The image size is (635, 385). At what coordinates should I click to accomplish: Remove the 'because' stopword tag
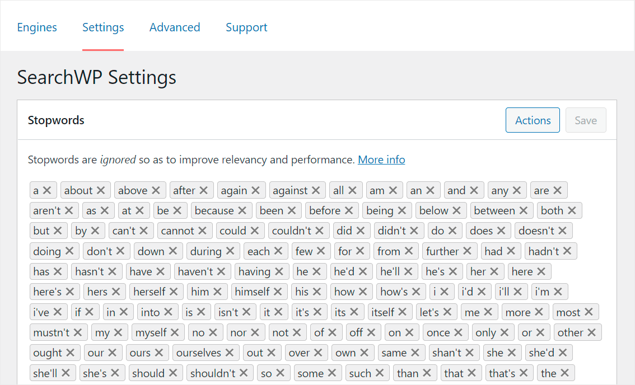pos(242,210)
